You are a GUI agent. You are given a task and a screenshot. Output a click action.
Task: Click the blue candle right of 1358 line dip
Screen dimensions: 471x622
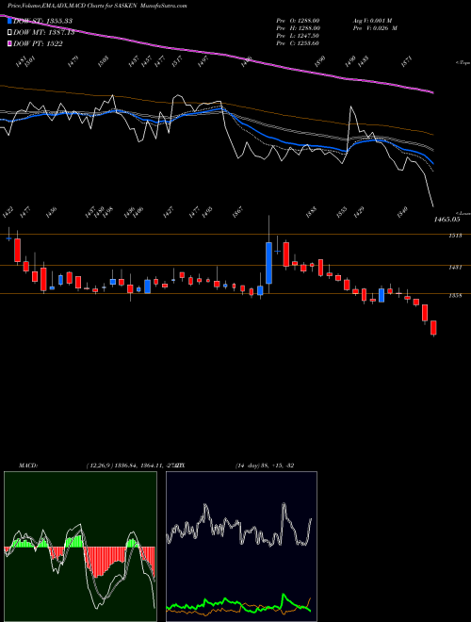pos(382,295)
